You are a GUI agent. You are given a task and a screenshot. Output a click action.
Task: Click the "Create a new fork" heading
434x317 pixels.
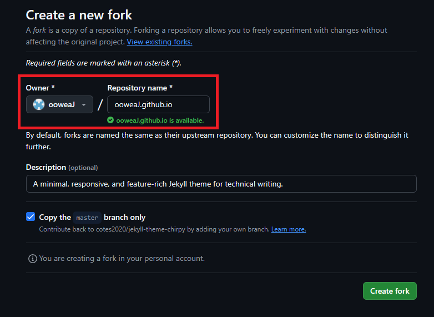[79, 15]
